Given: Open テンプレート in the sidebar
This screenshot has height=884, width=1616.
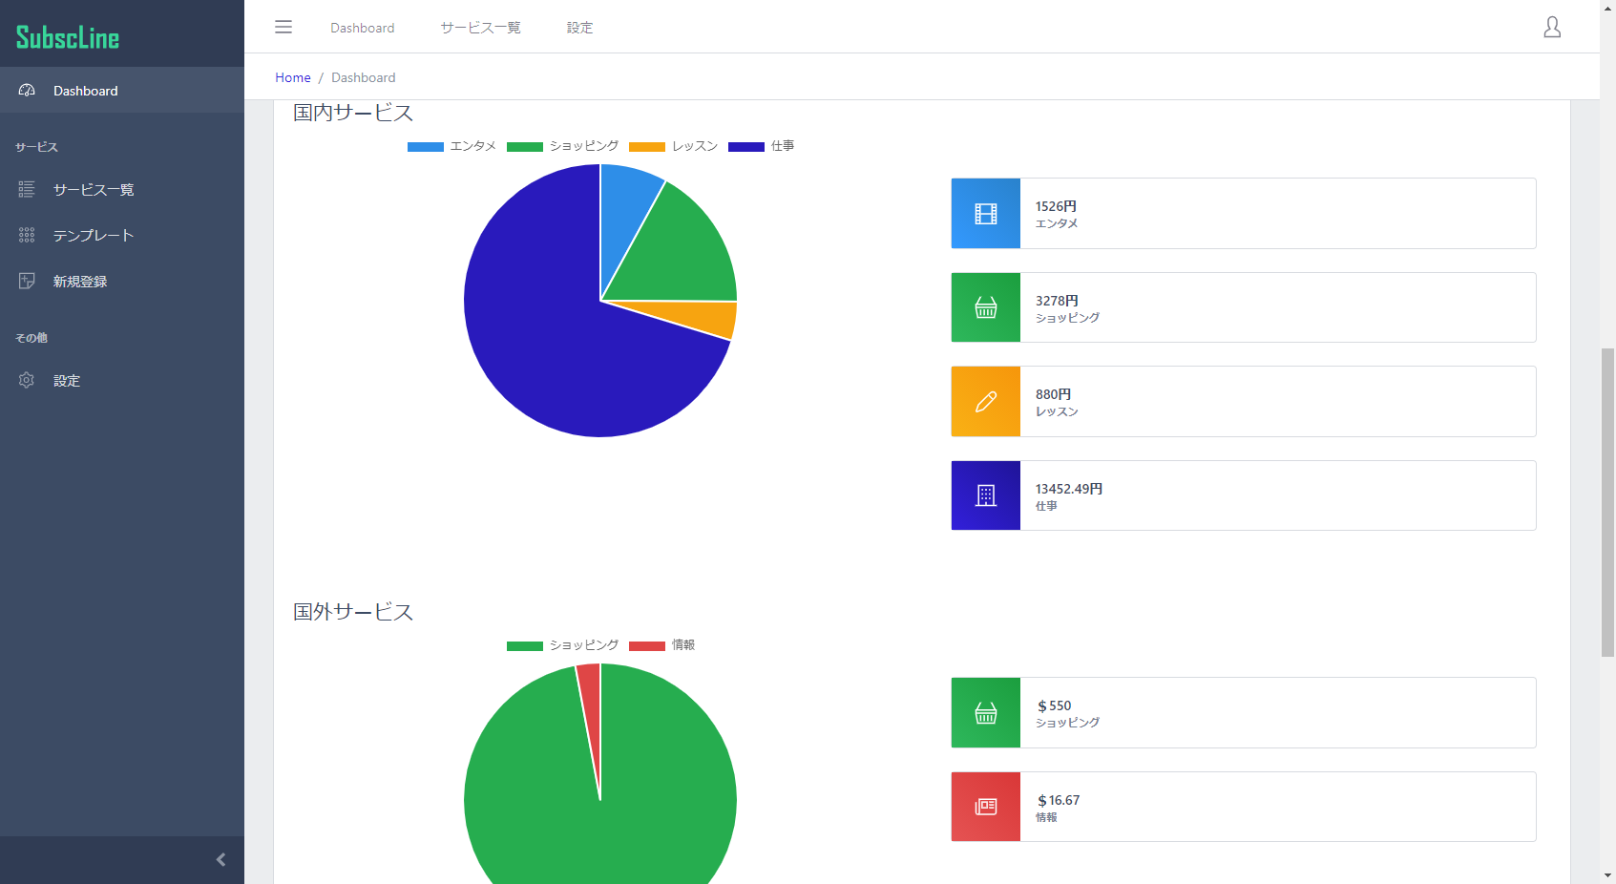Looking at the screenshot, I should point(94,236).
